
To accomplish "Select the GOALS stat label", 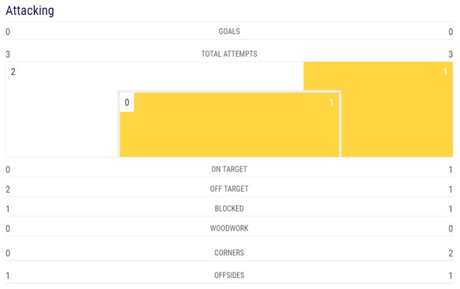I will [229, 32].
